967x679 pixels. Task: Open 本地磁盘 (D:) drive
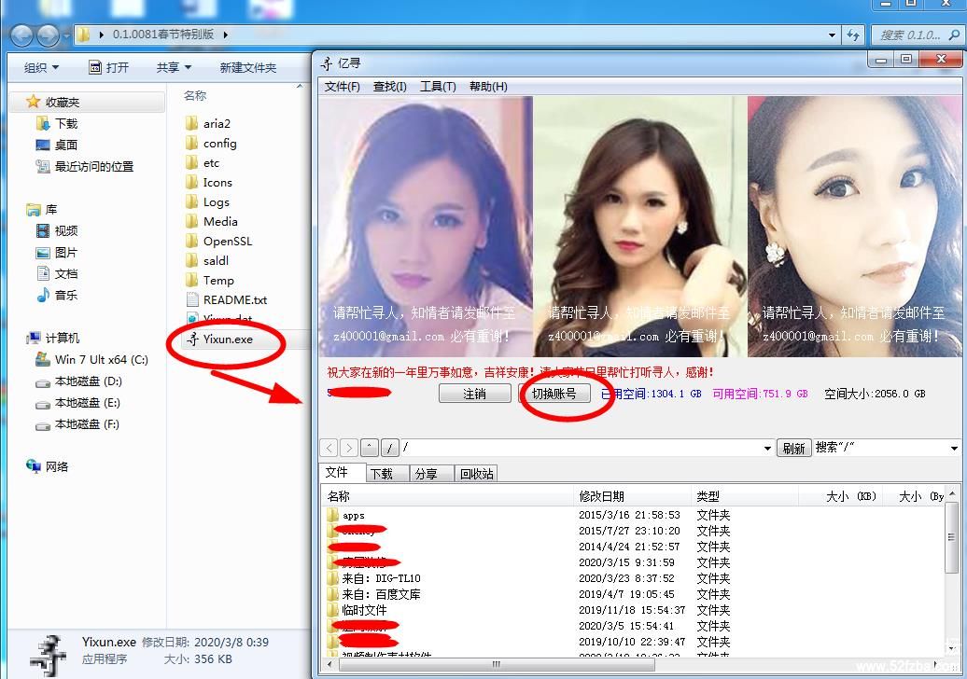pyautogui.click(x=79, y=381)
